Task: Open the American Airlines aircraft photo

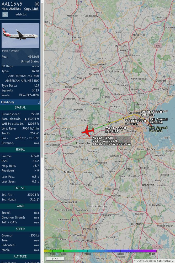Action: [20, 36]
